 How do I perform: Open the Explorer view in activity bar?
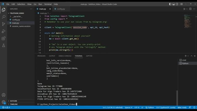pyautogui.click(x=3, y=10)
